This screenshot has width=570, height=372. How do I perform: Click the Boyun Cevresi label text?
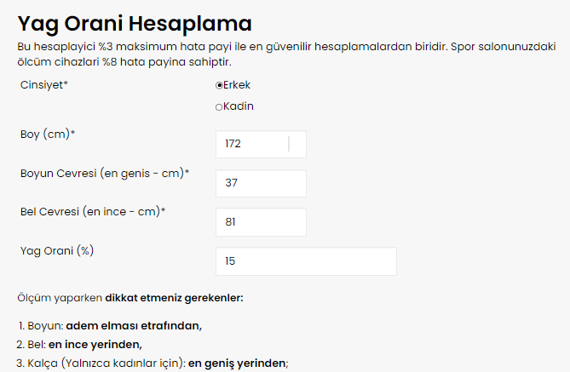click(x=104, y=173)
